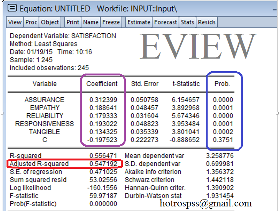Select the Equation: UNTITLED title text
Screen dimensions: 279x211
click(55, 9)
